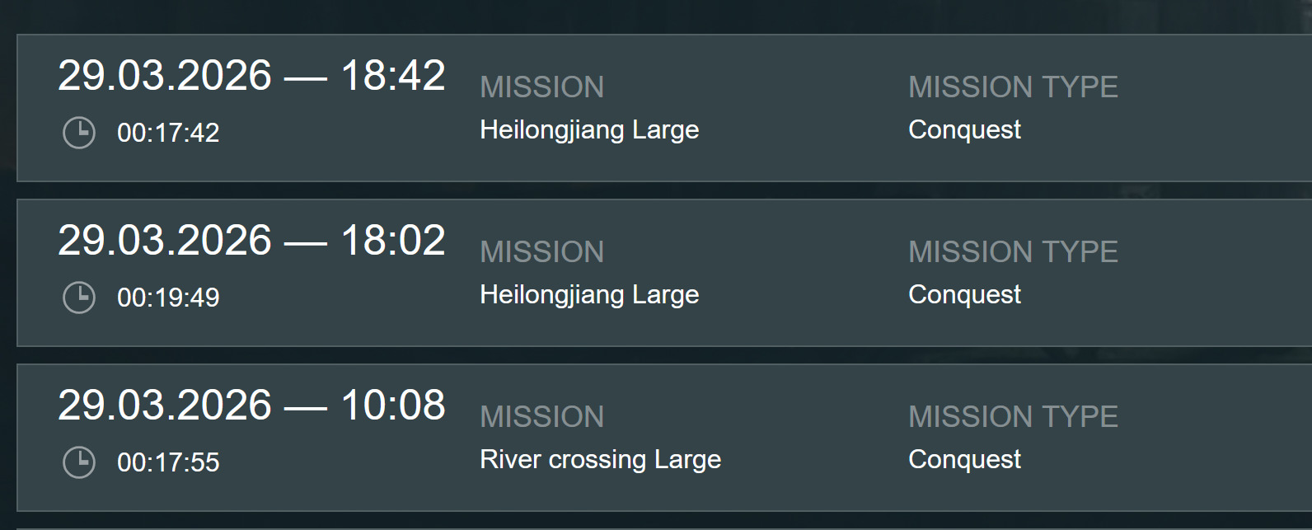Open the replay dated 29.03.2026 — 10:08
Image resolution: width=1312 pixels, height=530 pixels.
[x=251, y=406]
